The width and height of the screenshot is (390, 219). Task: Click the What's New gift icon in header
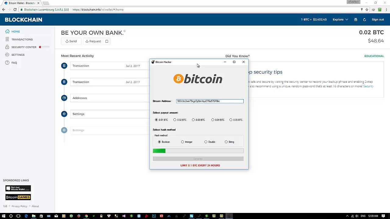(356, 19)
